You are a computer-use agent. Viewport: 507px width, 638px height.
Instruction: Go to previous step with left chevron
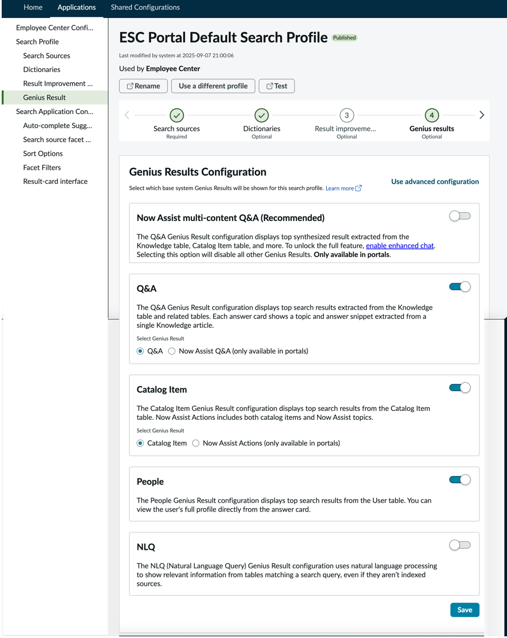[x=127, y=115]
